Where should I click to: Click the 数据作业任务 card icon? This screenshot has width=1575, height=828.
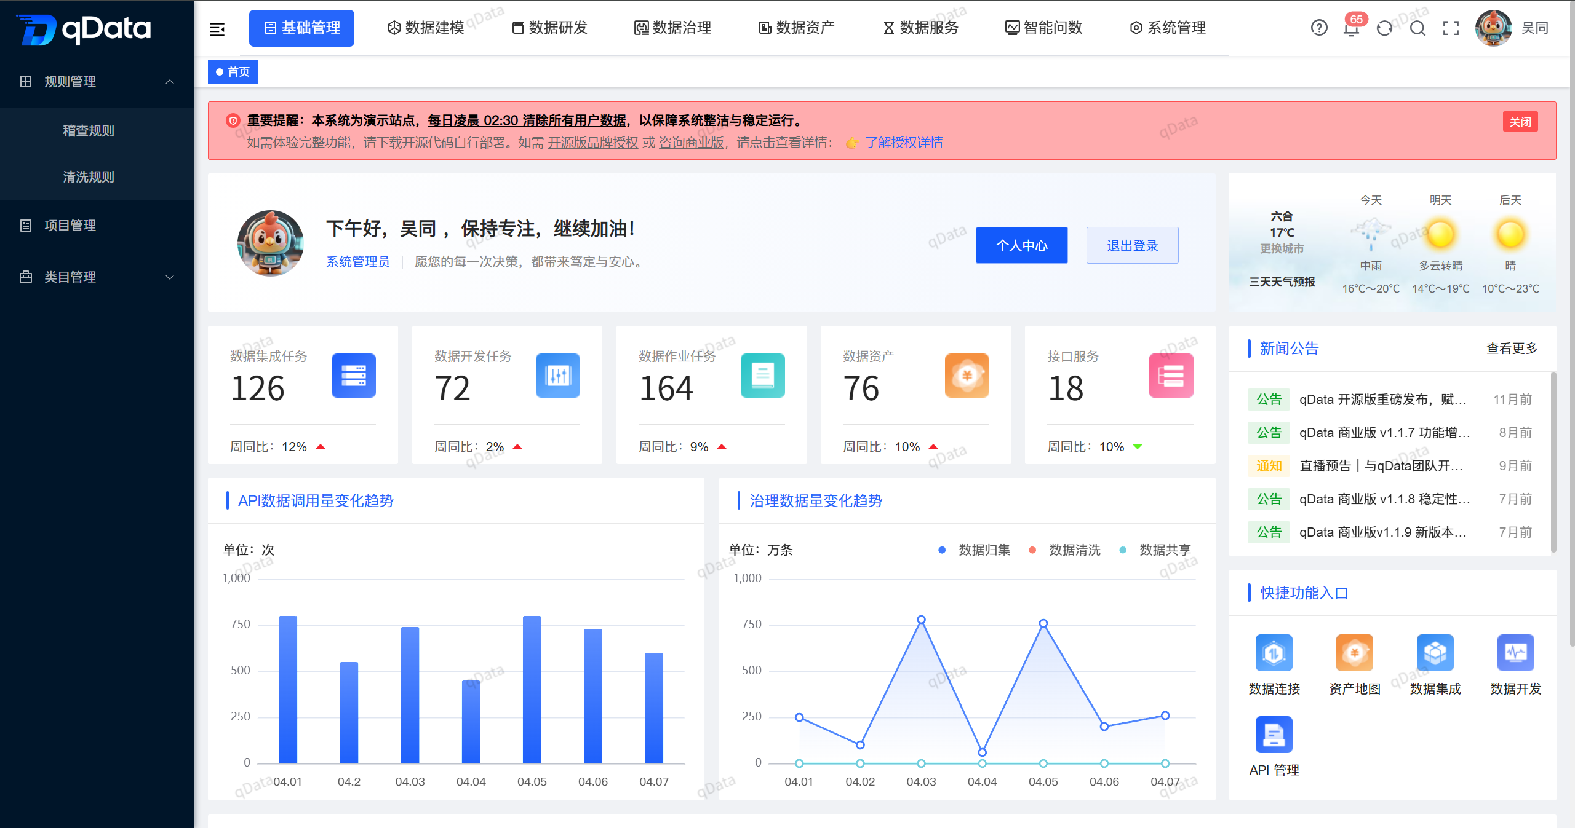(763, 376)
